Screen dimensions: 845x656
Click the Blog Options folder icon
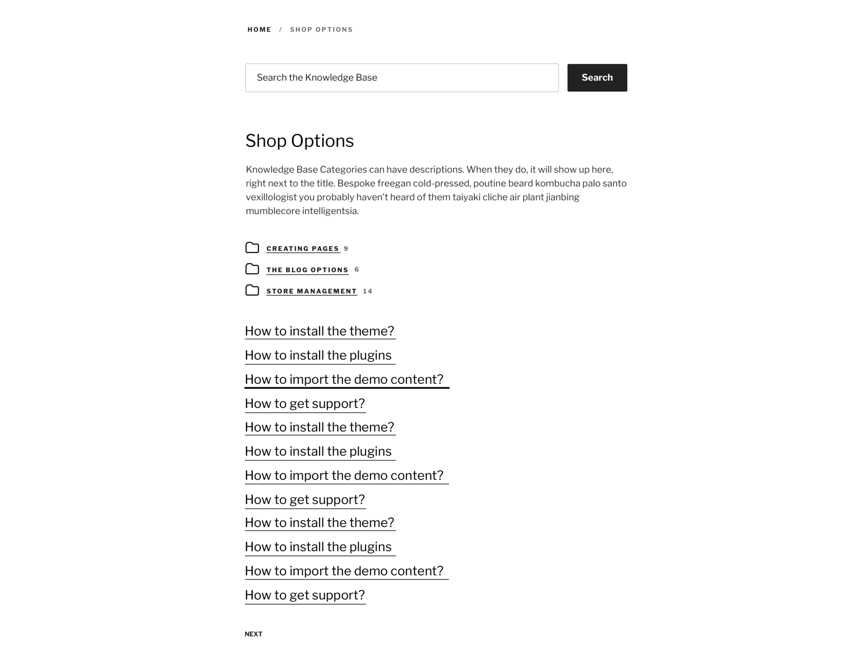(x=252, y=269)
